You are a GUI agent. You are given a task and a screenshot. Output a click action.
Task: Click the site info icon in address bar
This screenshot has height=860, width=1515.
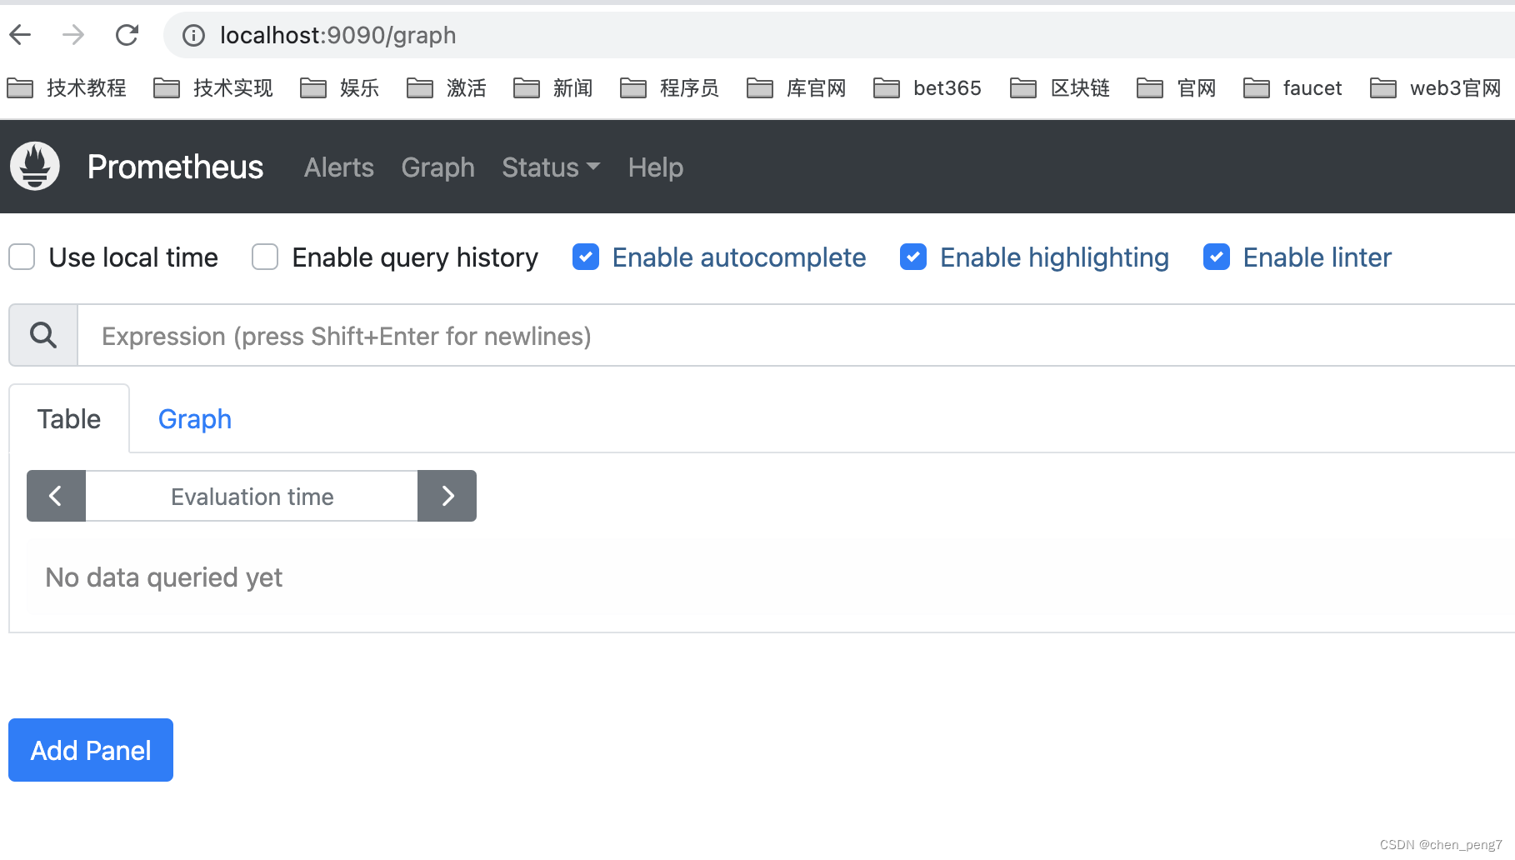tap(193, 35)
